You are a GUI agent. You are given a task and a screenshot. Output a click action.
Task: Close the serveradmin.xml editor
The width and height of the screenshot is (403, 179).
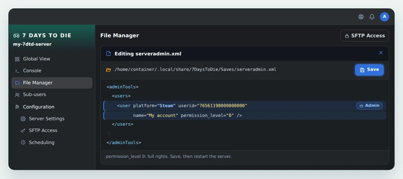(381, 53)
